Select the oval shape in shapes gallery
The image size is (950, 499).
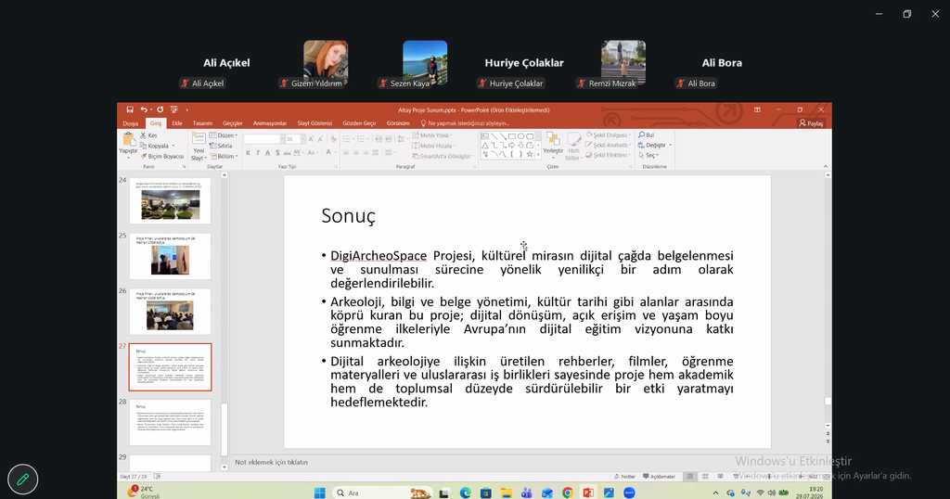521,136
